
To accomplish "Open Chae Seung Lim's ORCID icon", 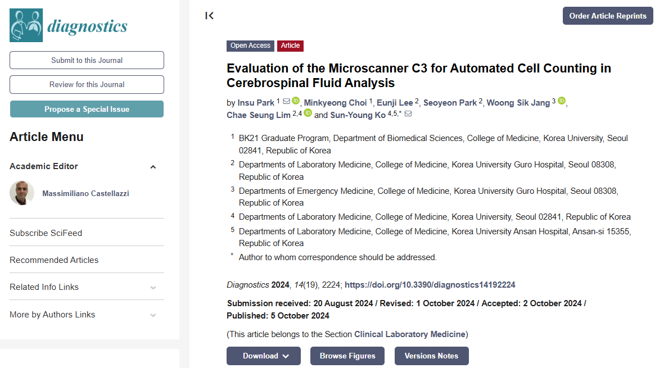I will 308,113.
